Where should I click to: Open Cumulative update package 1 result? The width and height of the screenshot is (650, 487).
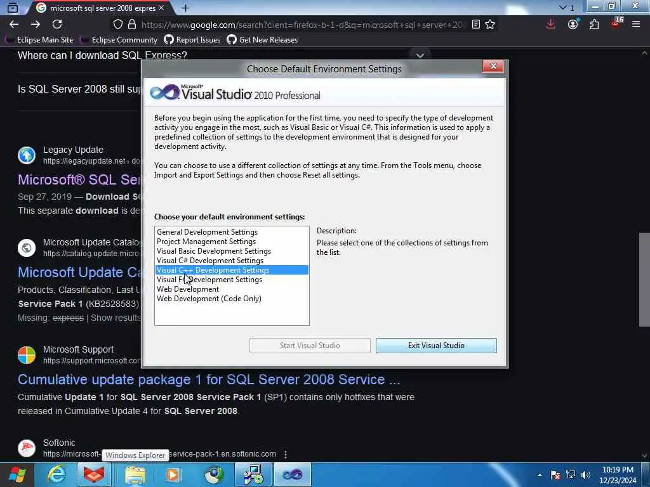click(x=209, y=379)
